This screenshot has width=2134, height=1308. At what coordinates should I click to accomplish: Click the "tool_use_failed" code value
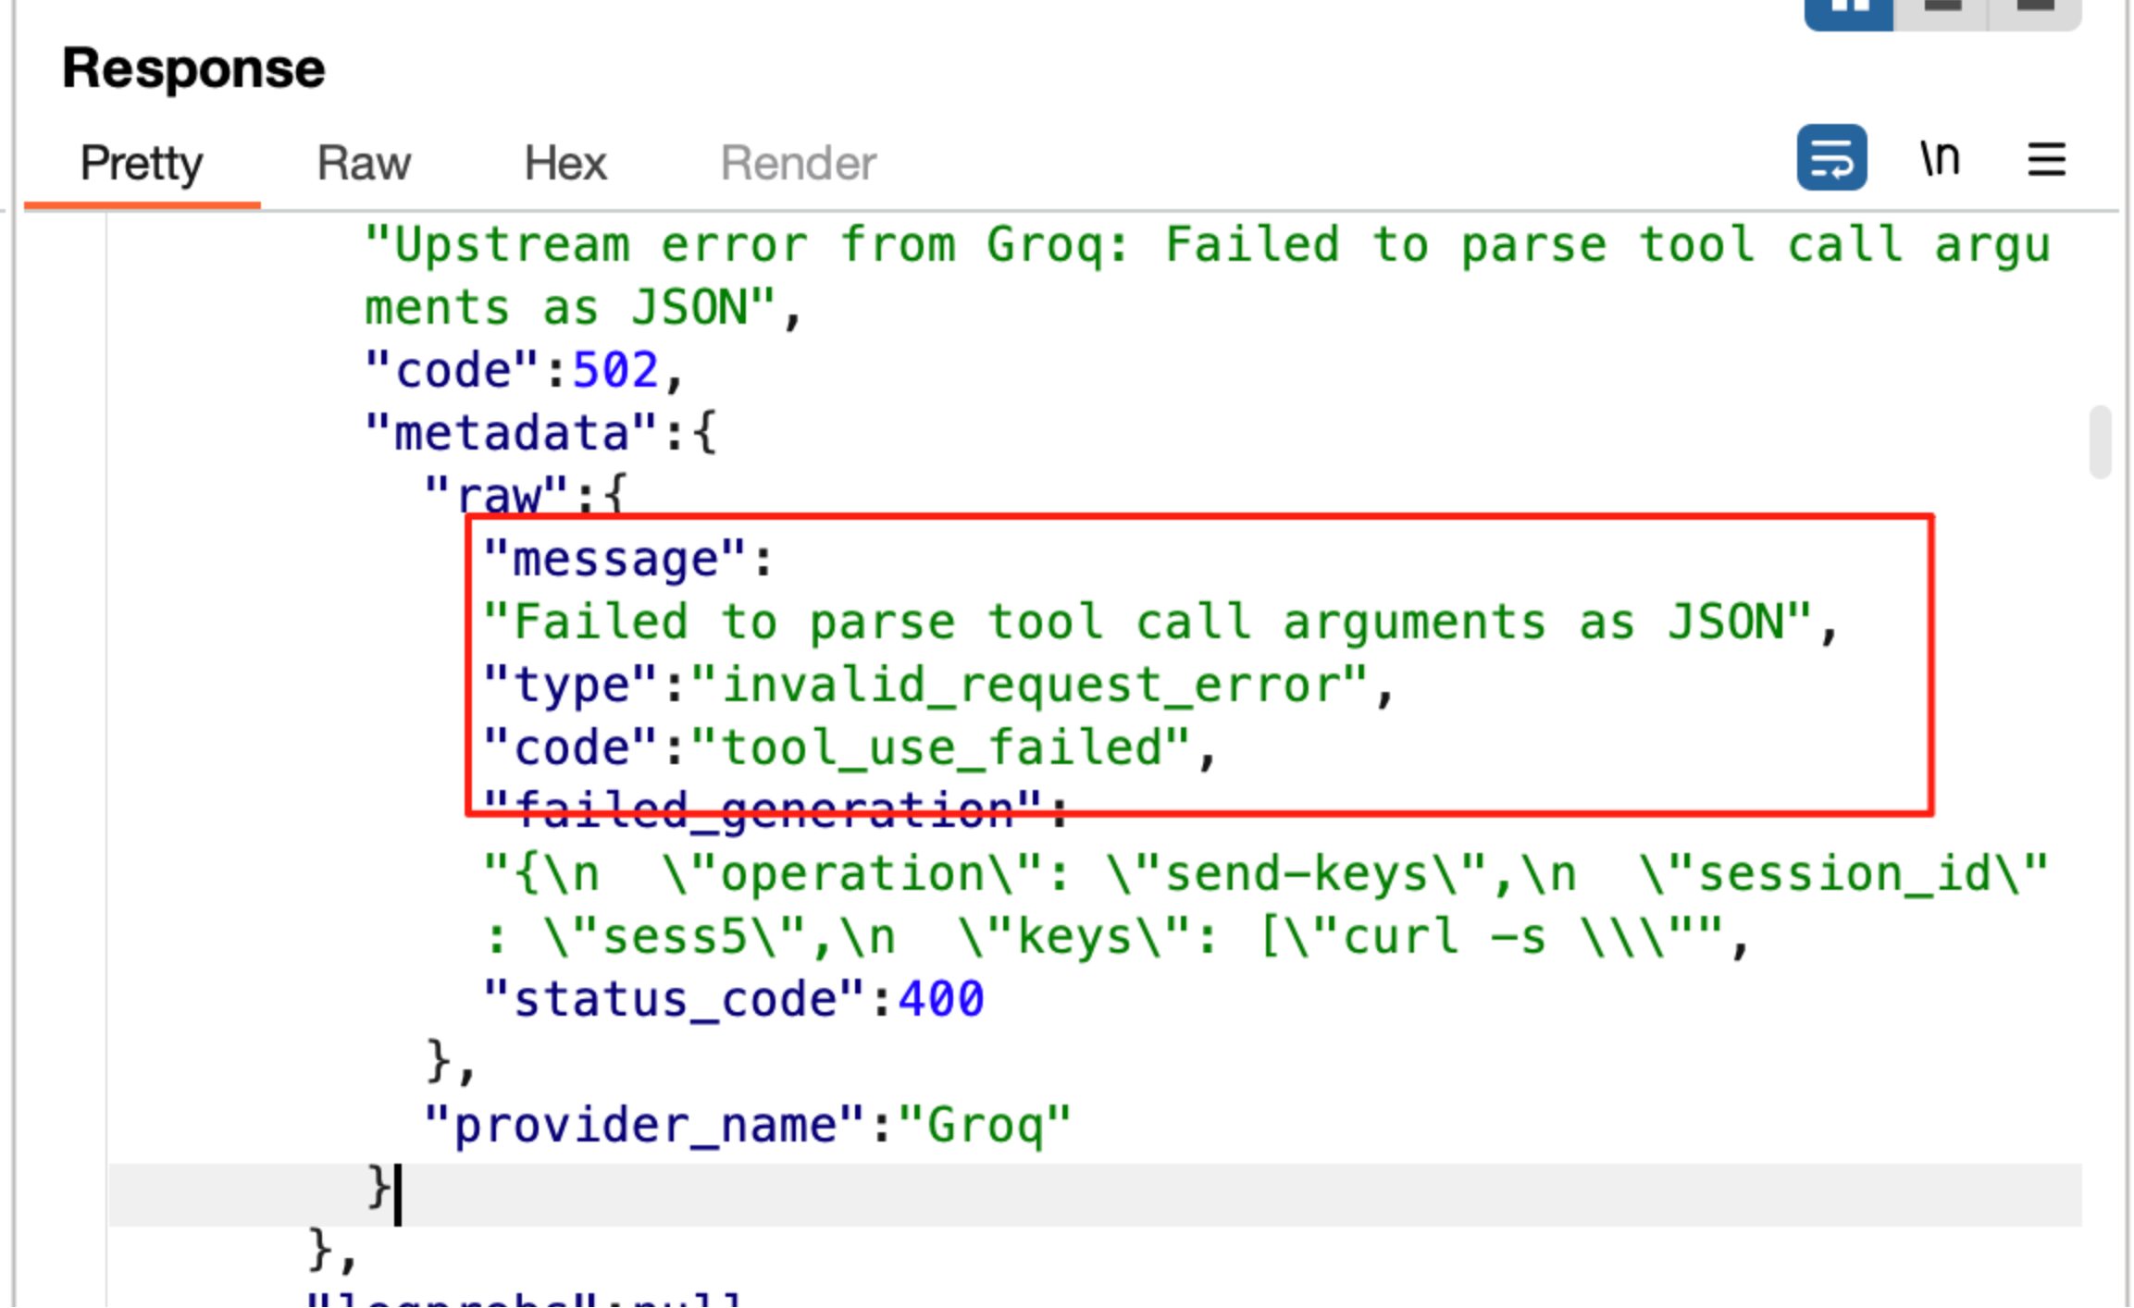(x=940, y=747)
